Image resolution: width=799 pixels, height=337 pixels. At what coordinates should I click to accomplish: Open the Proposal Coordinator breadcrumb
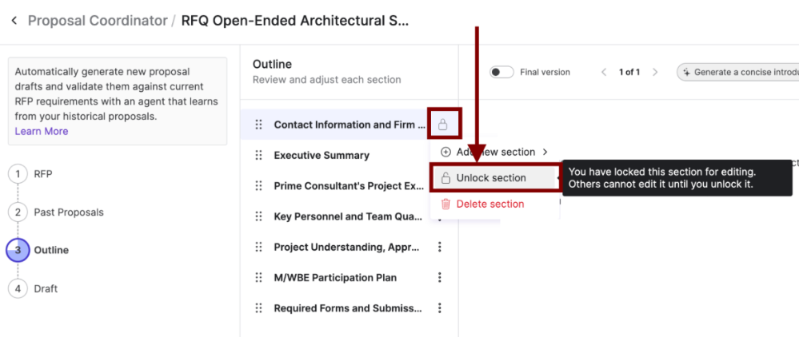coord(98,21)
